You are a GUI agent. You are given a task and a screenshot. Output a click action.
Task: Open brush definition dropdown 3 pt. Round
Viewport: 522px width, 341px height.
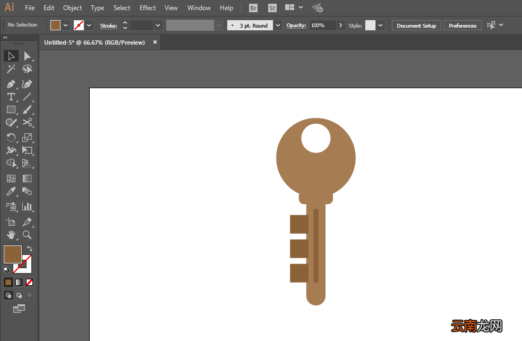(x=278, y=25)
